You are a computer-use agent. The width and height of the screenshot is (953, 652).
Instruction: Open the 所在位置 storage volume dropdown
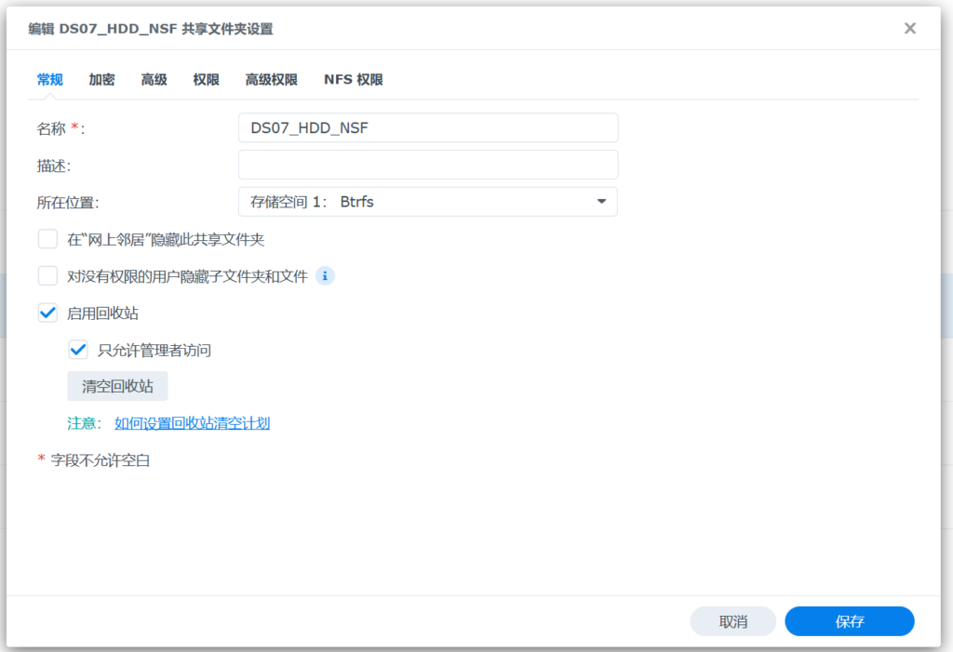(427, 202)
